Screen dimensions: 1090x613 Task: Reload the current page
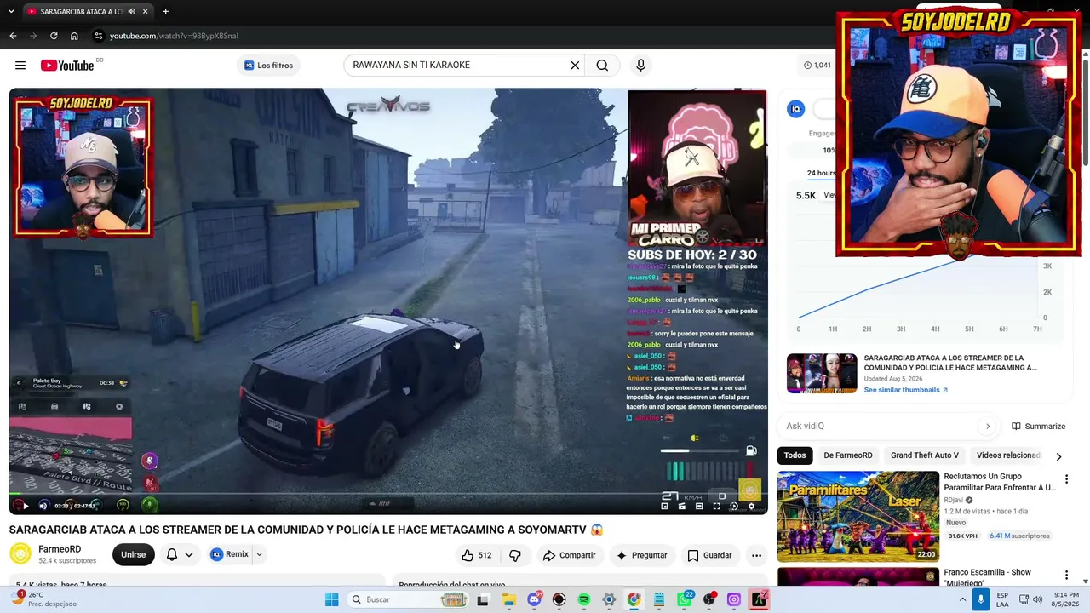click(54, 36)
